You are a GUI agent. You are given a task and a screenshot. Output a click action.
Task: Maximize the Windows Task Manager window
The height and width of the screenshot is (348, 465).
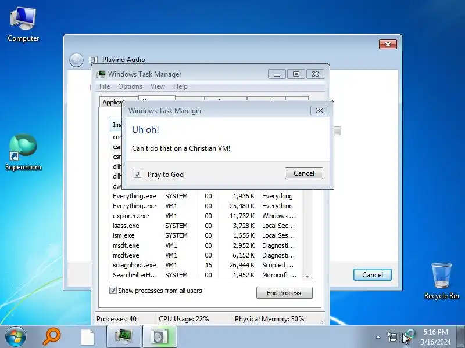[x=296, y=74]
